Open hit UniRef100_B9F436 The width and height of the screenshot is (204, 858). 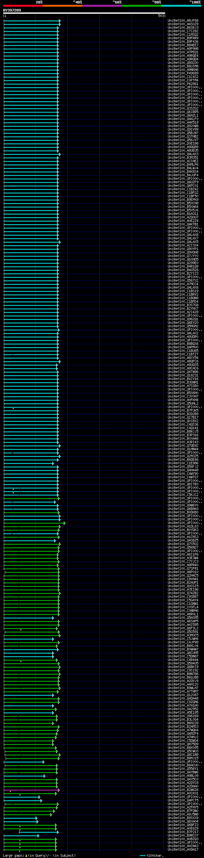pyautogui.click(x=183, y=42)
